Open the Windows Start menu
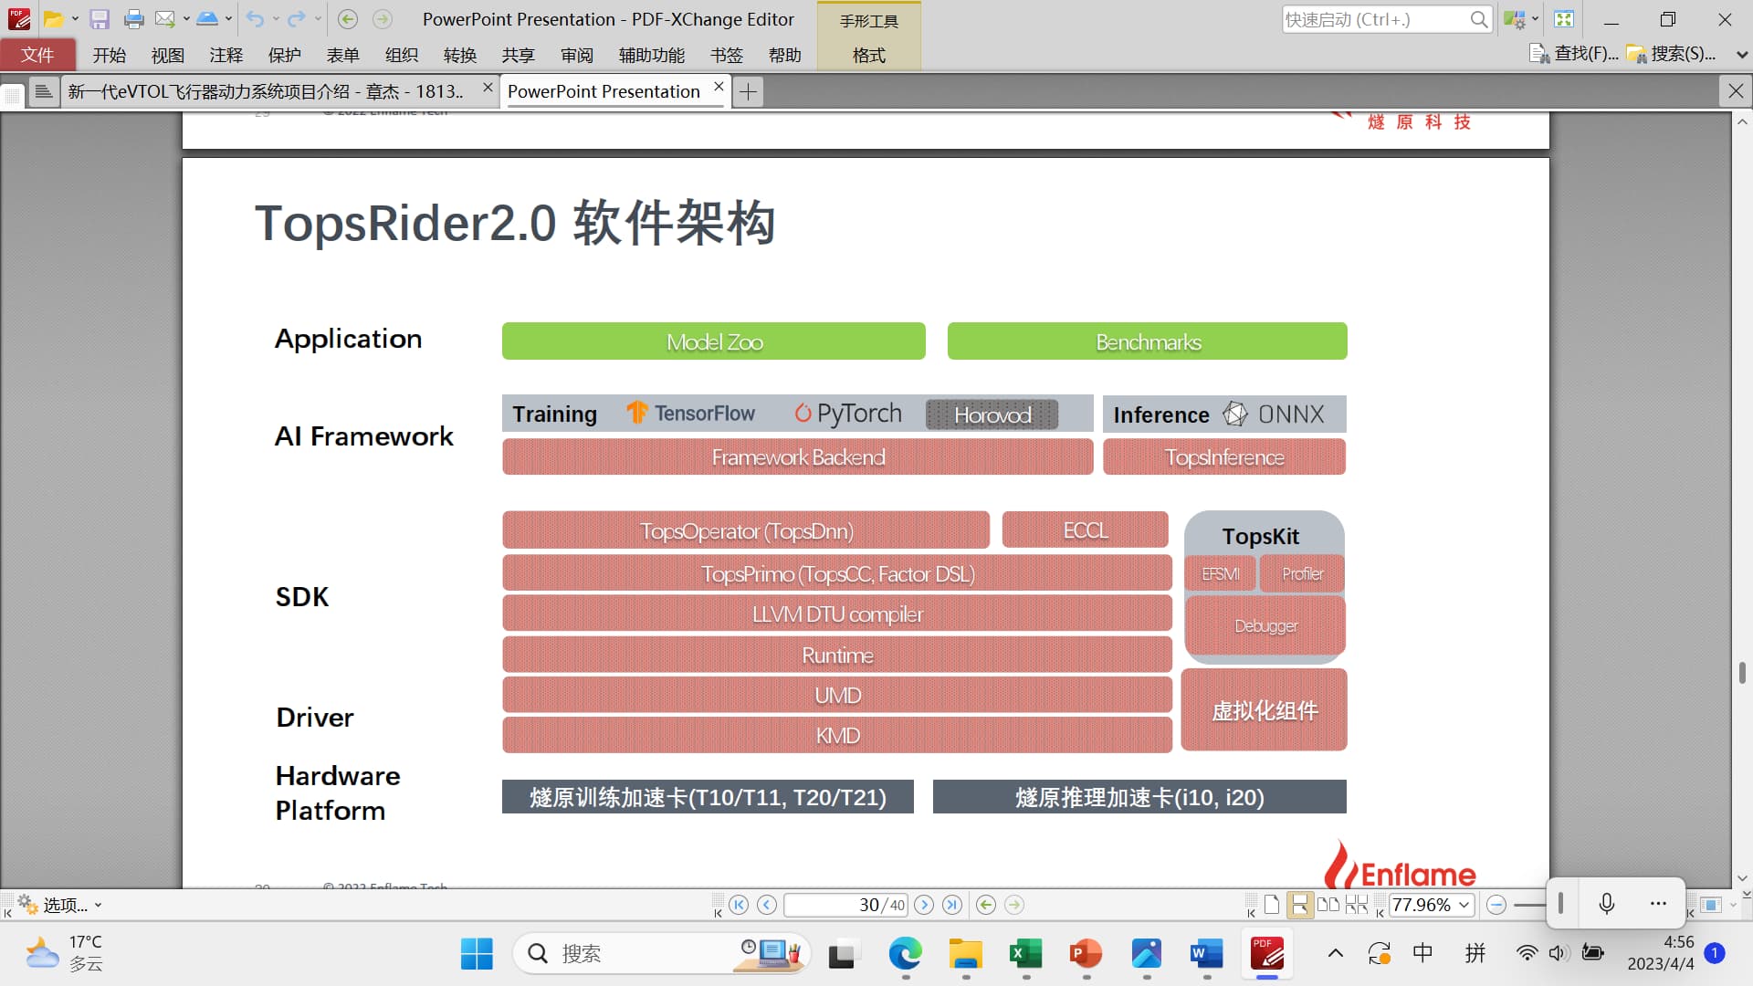1753x986 pixels. pos(477,954)
